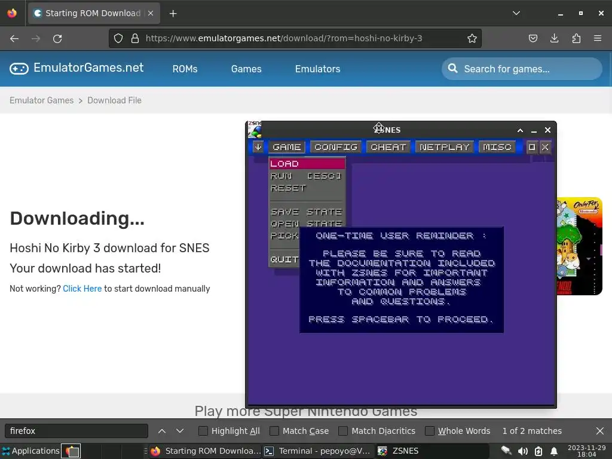Open the Firefox Extensions icon
This screenshot has width=612, height=459.
point(576,38)
